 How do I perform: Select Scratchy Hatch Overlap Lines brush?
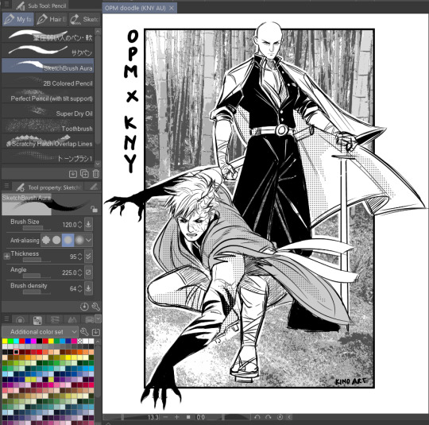48,141
